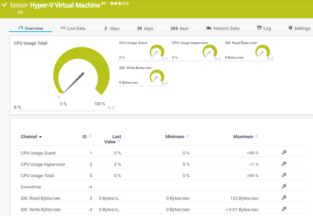
Task: Sort table by ID column
Action: [86, 137]
